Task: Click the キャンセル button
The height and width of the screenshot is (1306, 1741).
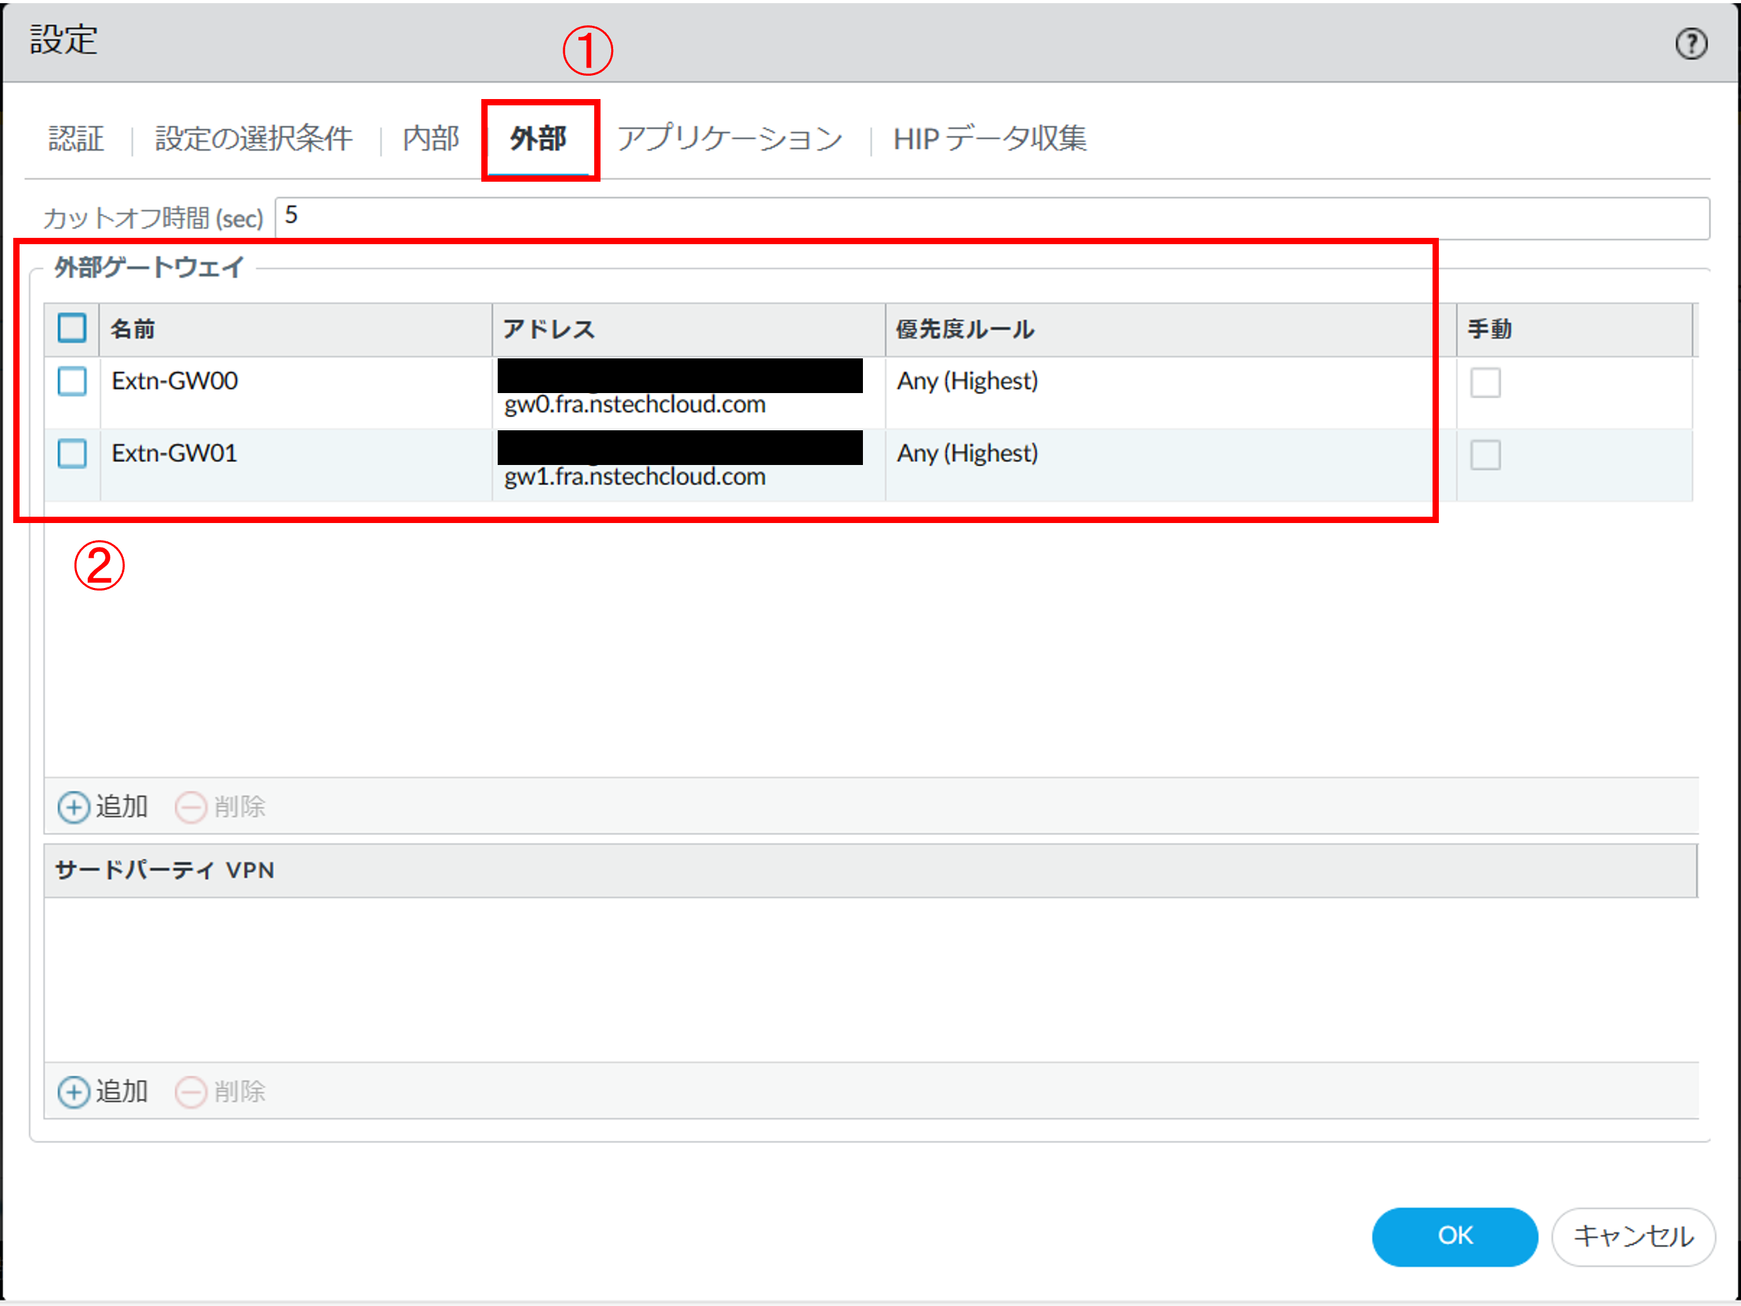Action: tap(1633, 1236)
